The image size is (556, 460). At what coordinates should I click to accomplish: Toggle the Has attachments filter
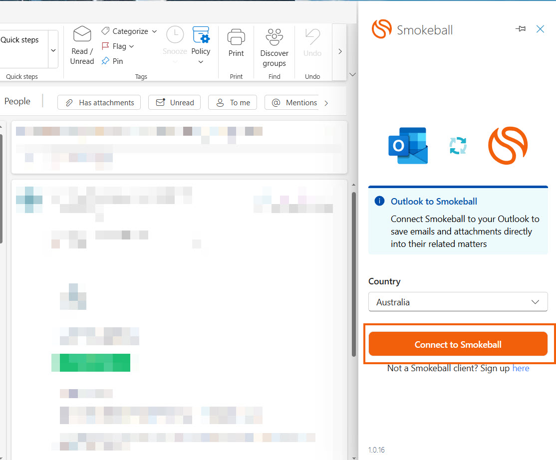click(99, 102)
